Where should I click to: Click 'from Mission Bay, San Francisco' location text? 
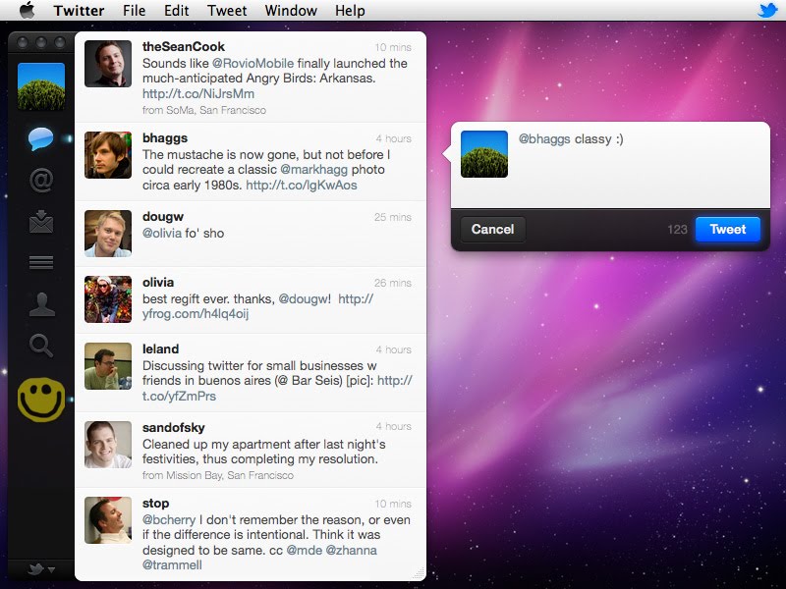pos(217,475)
